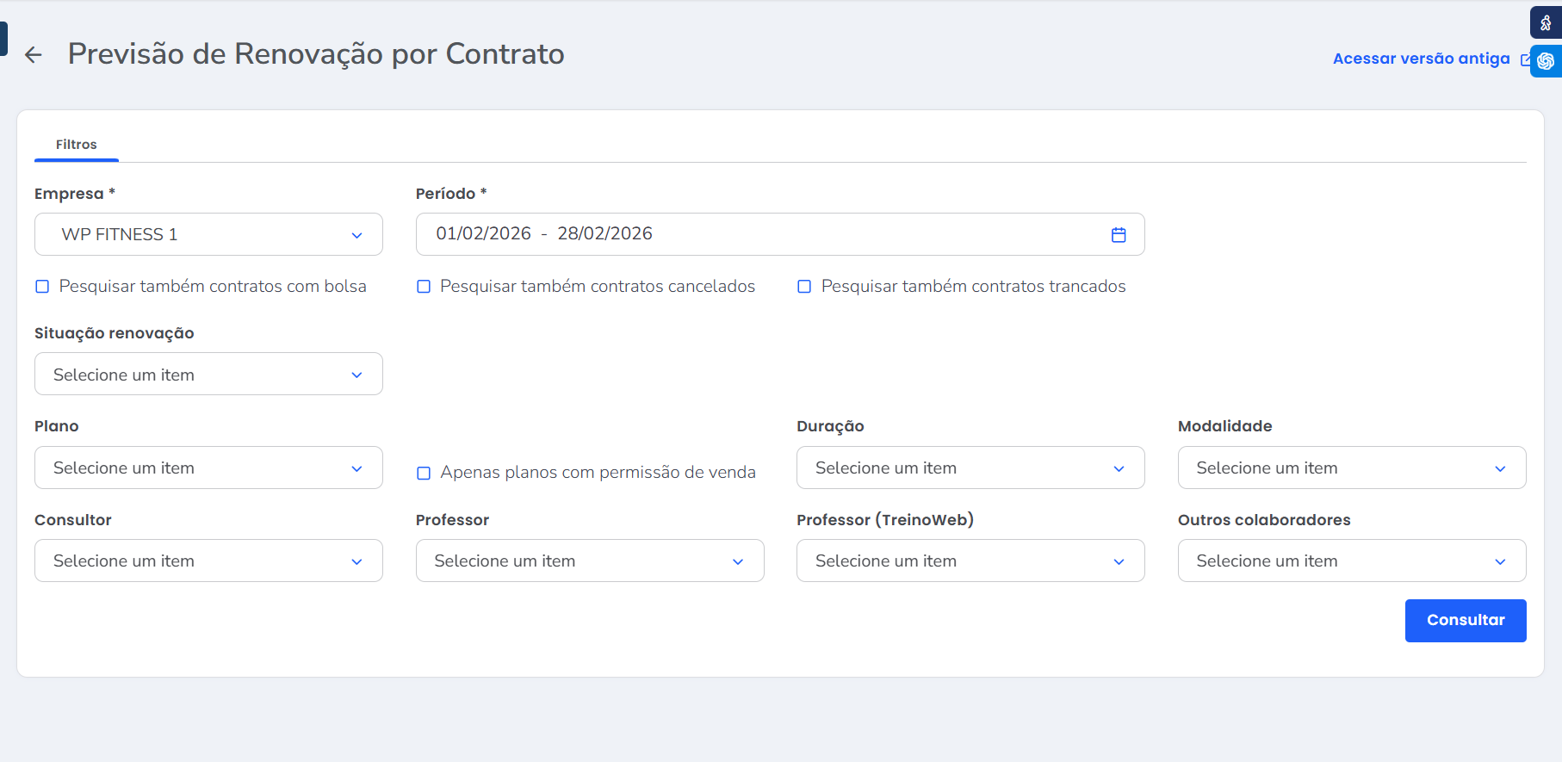
Task: Follow the Acessar versão antiga link
Action: pyautogui.click(x=1421, y=59)
